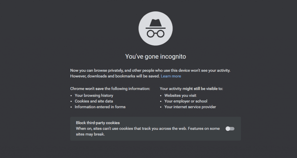The height and width of the screenshot is (158, 297).
Task: Click the incognito hat-and-glasses logo
Action: [x=155, y=28]
